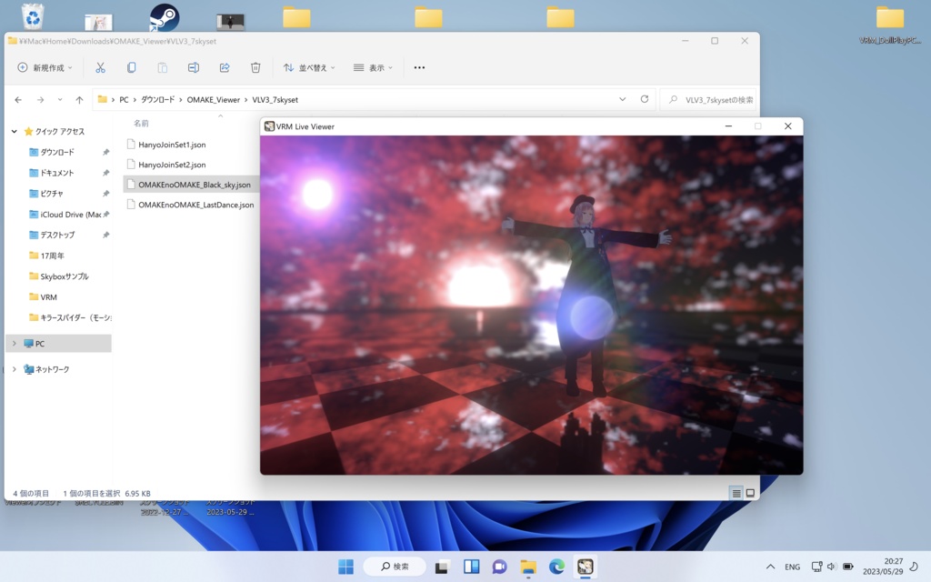Click the VRM Live Viewer title bar icon
This screenshot has width=931, height=582.
pos(269,126)
